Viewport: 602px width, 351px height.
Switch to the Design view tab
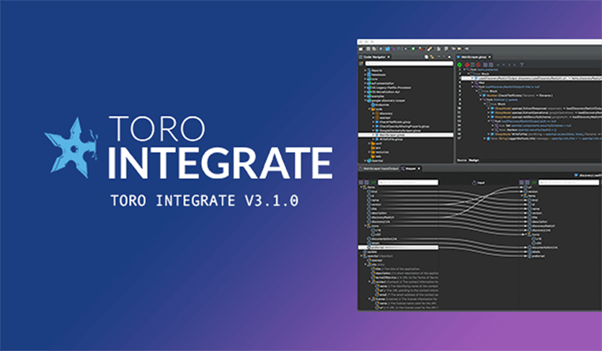(474, 160)
